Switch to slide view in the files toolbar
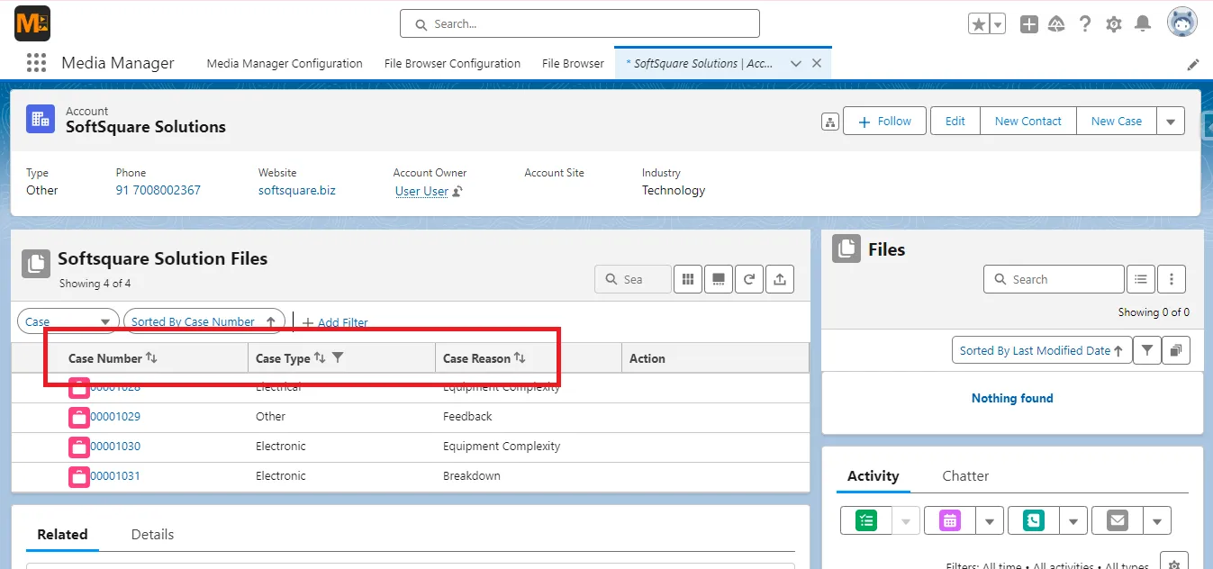 718,279
